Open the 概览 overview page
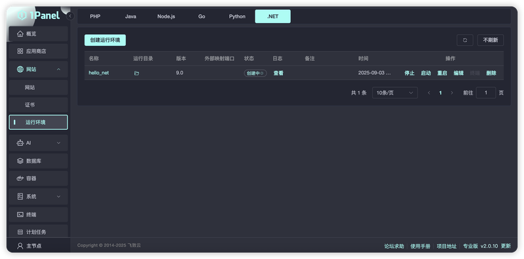The height and width of the screenshot is (259, 524). [39, 34]
